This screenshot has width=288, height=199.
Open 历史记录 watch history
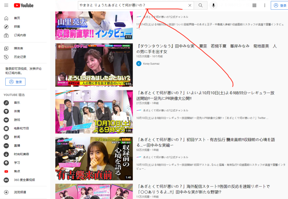(x=20, y=57)
